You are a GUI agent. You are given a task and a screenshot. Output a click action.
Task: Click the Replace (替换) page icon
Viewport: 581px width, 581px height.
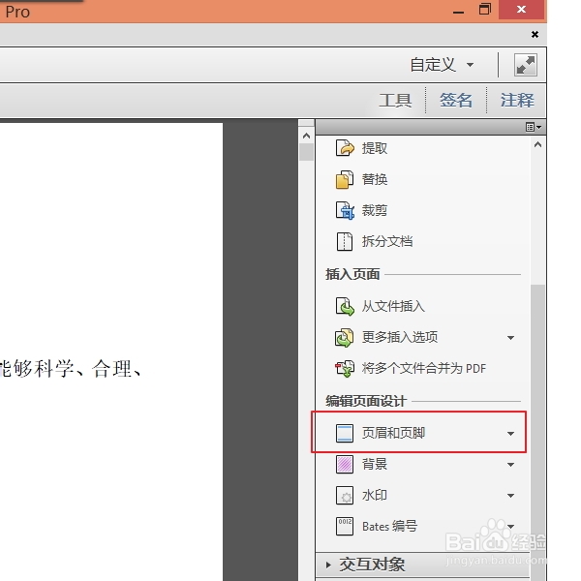click(345, 179)
